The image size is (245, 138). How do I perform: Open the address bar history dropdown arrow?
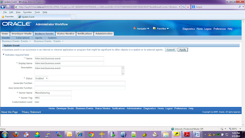click(x=180, y=7)
